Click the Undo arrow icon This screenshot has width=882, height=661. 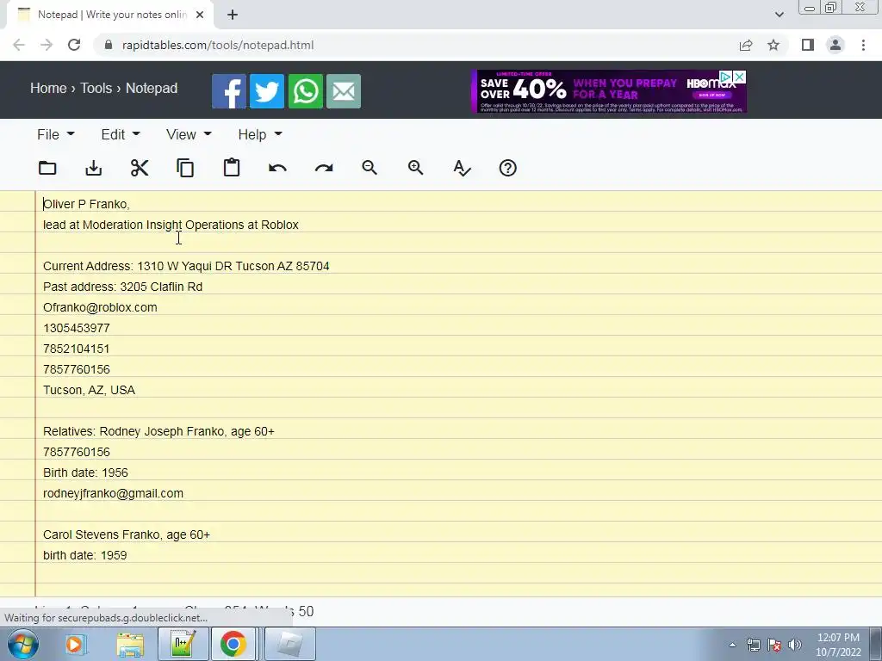[278, 168]
